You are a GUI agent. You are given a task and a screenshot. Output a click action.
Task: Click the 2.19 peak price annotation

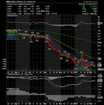click(x=82, y=52)
